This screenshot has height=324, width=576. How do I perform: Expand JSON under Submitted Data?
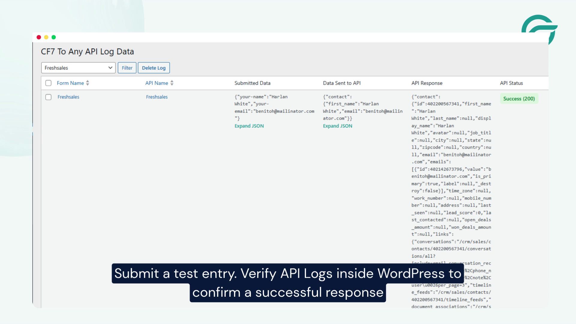249,126
